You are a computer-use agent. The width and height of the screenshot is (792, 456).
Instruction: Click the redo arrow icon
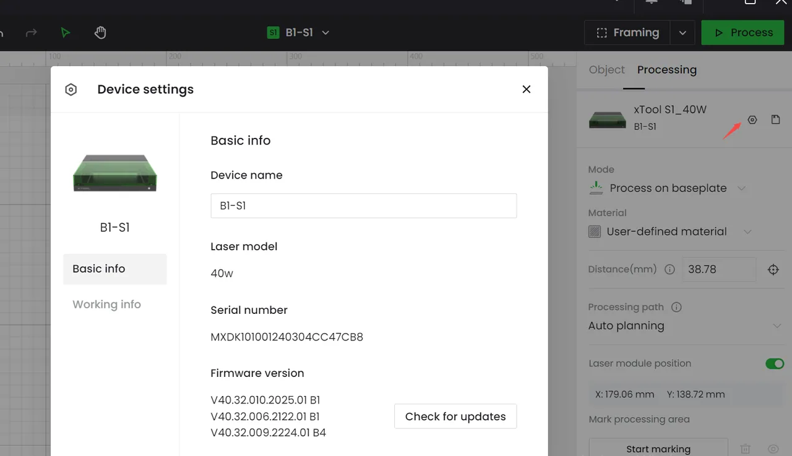point(31,33)
